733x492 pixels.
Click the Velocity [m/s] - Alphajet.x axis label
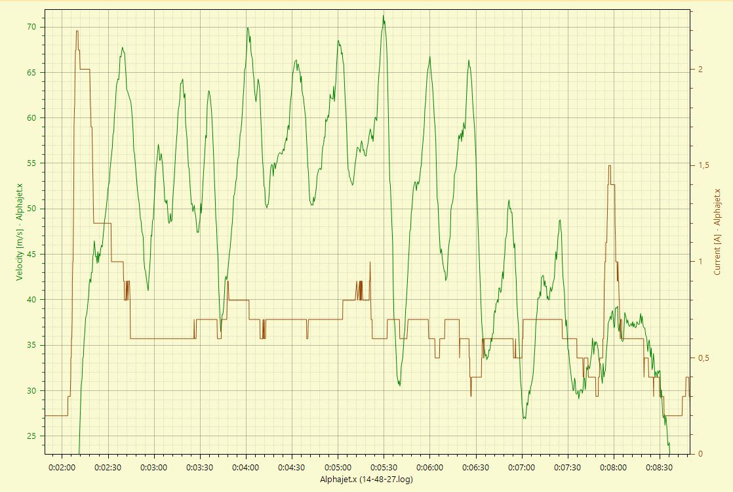point(19,232)
